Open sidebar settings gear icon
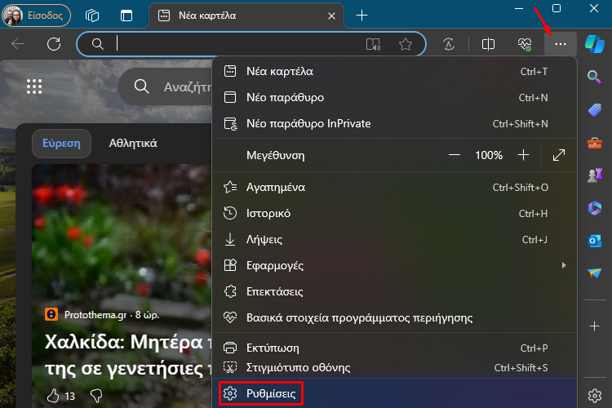 click(x=594, y=396)
